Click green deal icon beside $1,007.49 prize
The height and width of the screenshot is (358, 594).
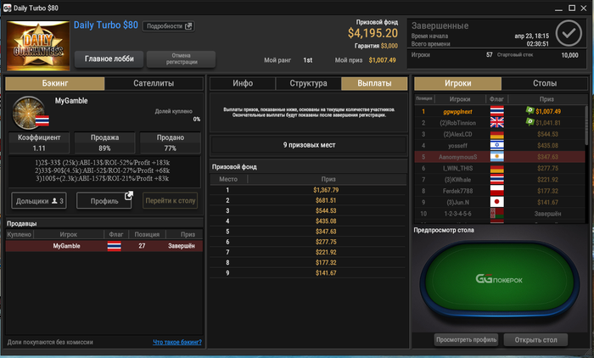[530, 110]
